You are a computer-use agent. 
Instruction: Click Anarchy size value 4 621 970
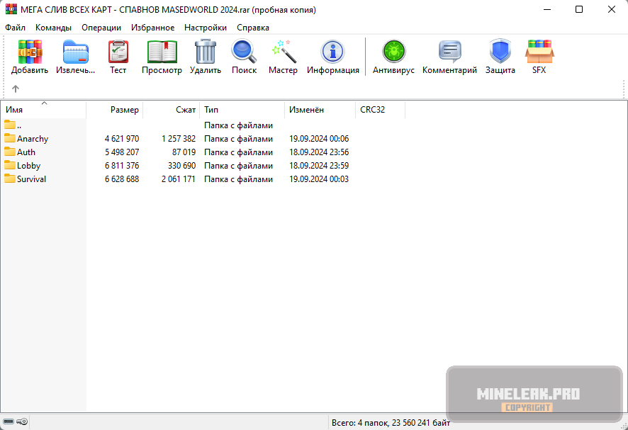coord(122,139)
